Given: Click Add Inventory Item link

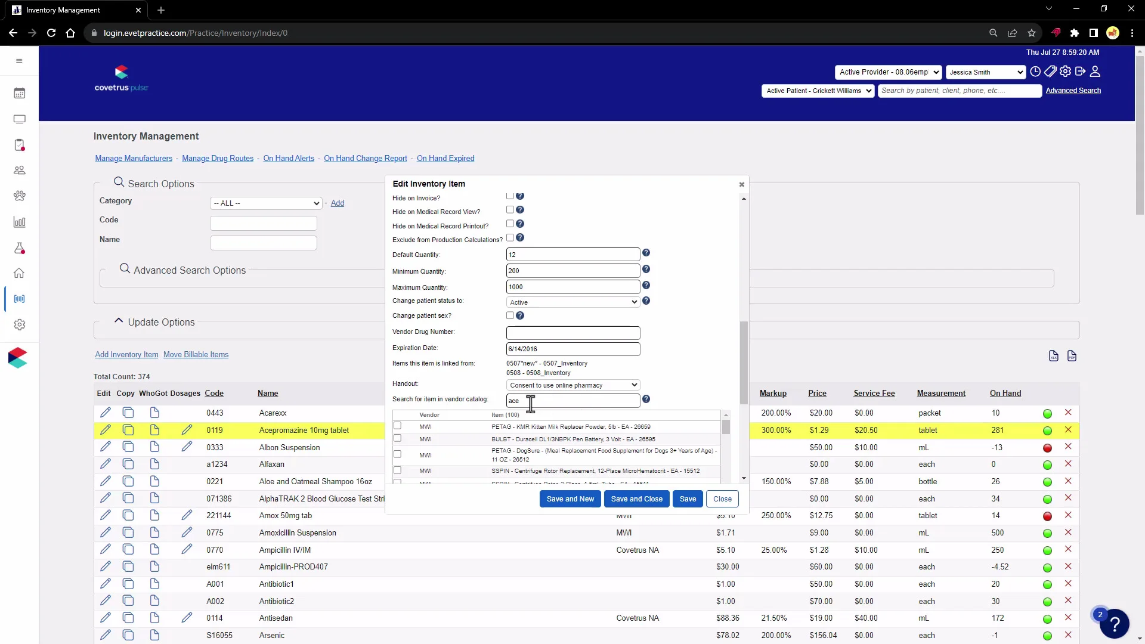Looking at the screenshot, I should (126, 355).
